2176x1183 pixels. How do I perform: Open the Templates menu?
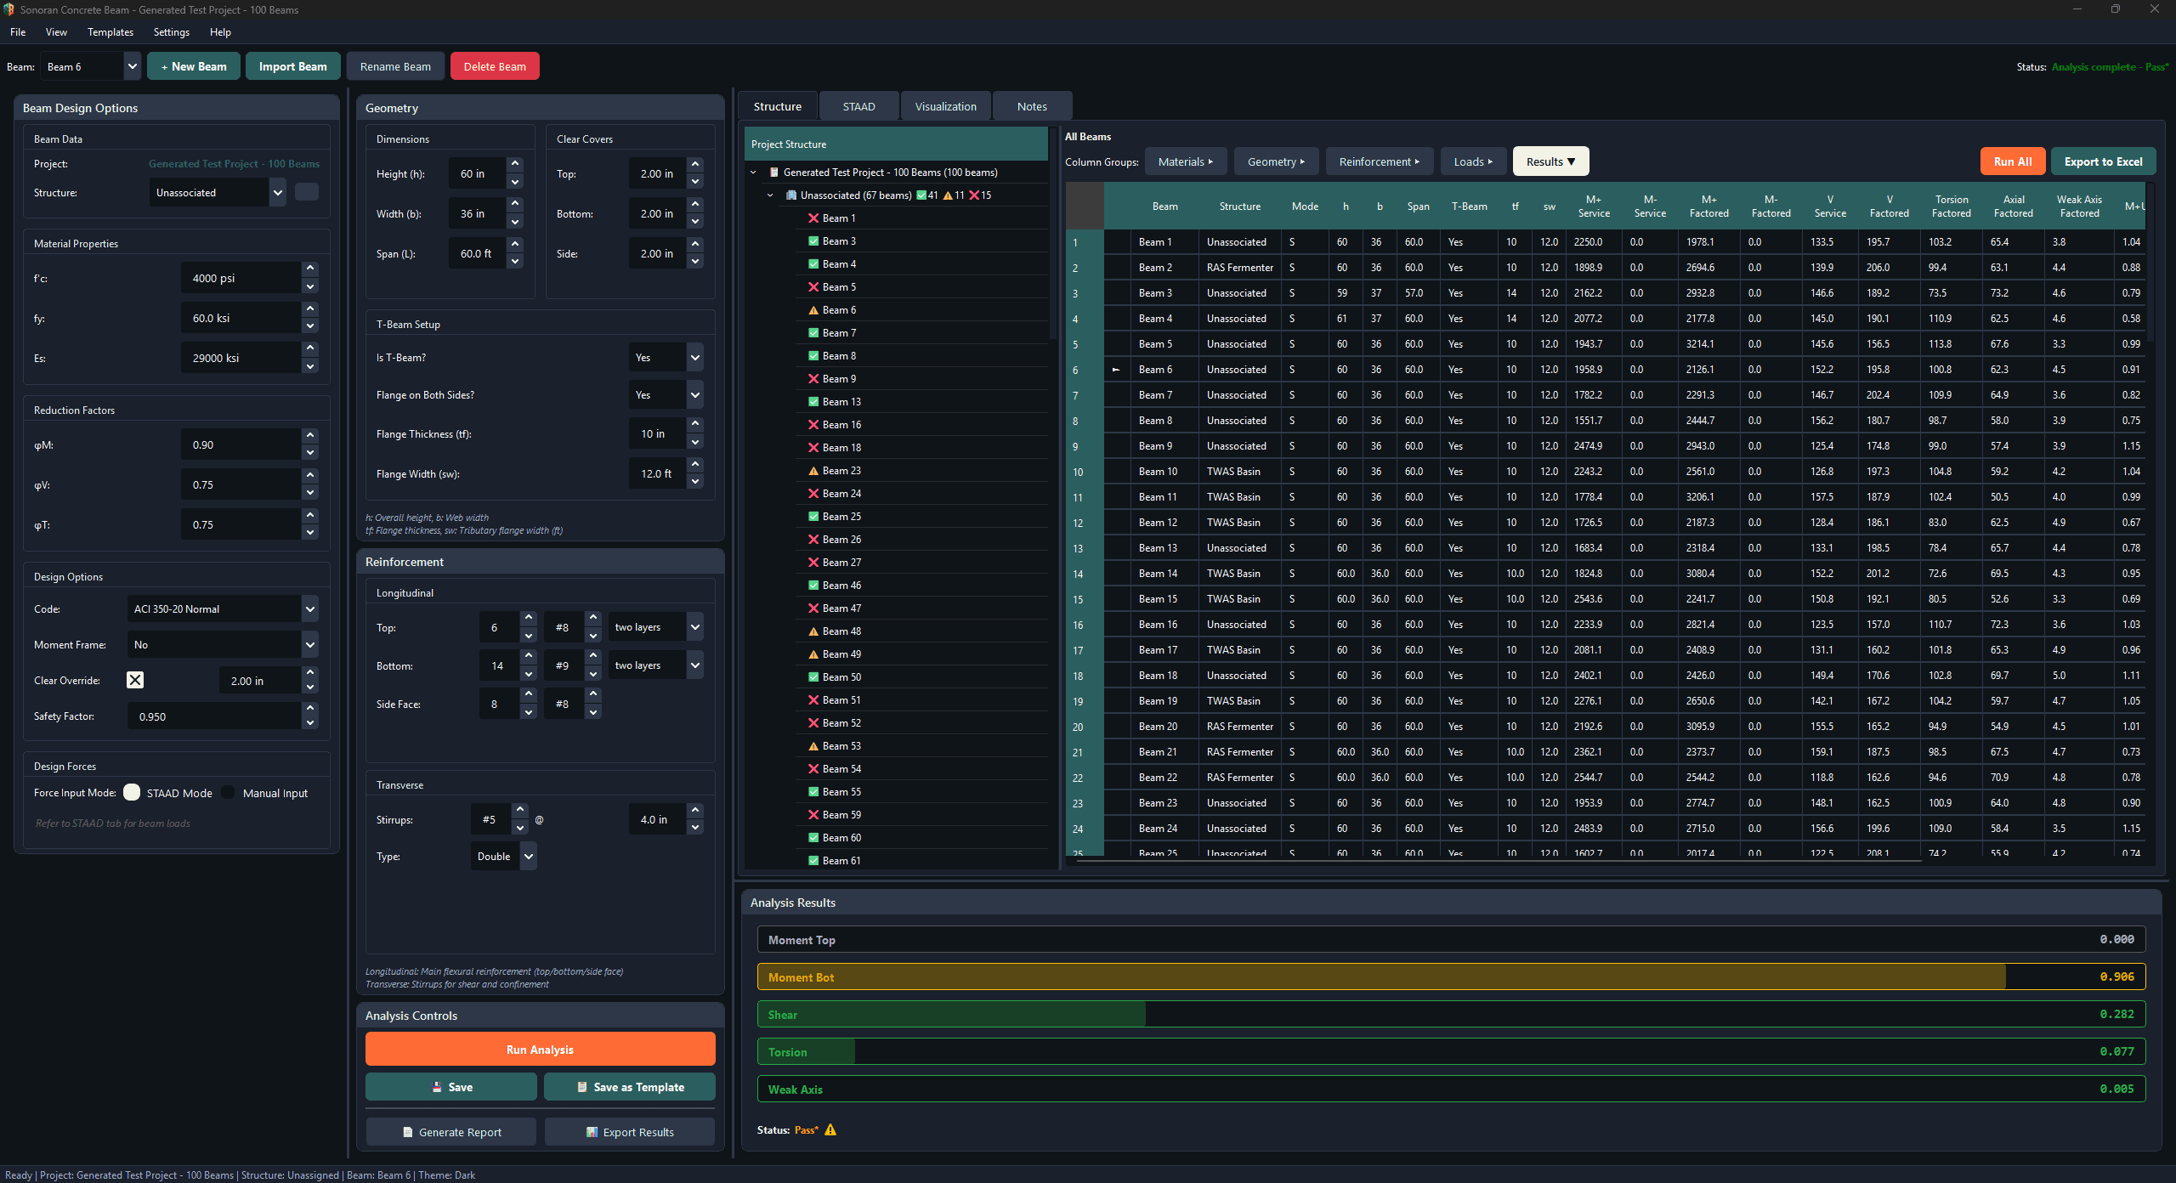coord(110,32)
